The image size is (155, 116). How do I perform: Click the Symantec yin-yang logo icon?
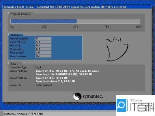point(77,97)
